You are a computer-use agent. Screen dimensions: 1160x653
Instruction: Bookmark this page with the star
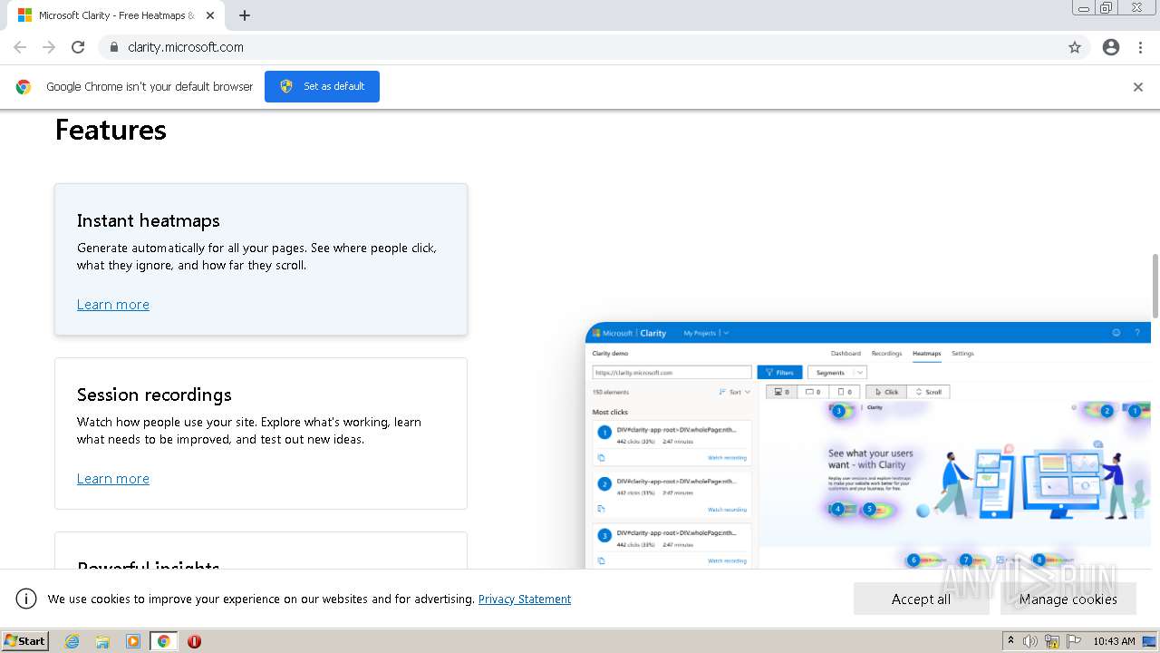point(1075,47)
